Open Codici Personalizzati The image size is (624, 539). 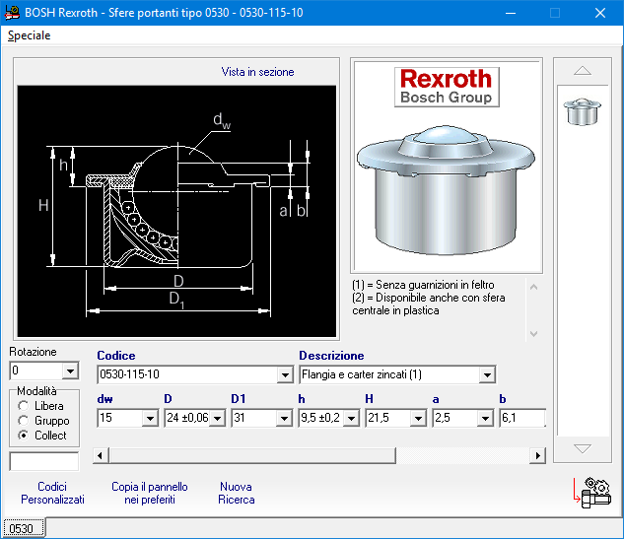point(52,493)
